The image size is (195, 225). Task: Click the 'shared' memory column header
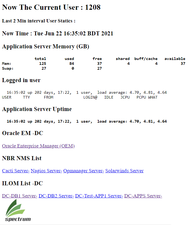click(x=123, y=59)
